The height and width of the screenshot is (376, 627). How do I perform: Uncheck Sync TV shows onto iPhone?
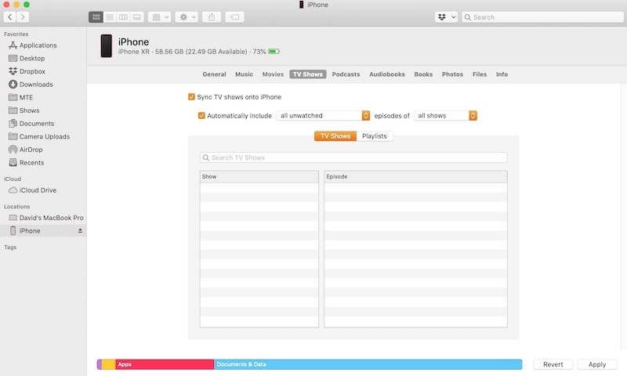coord(191,97)
